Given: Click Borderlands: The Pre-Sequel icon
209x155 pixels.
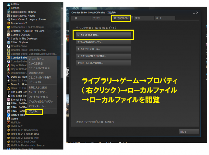Looking at the screenshot, I should click(x=9, y=27).
